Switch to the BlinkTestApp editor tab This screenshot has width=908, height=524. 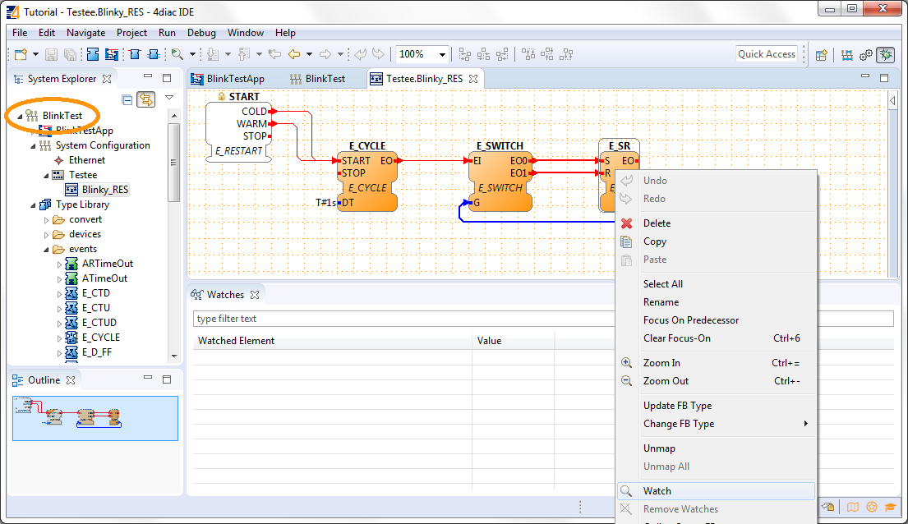[235, 79]
